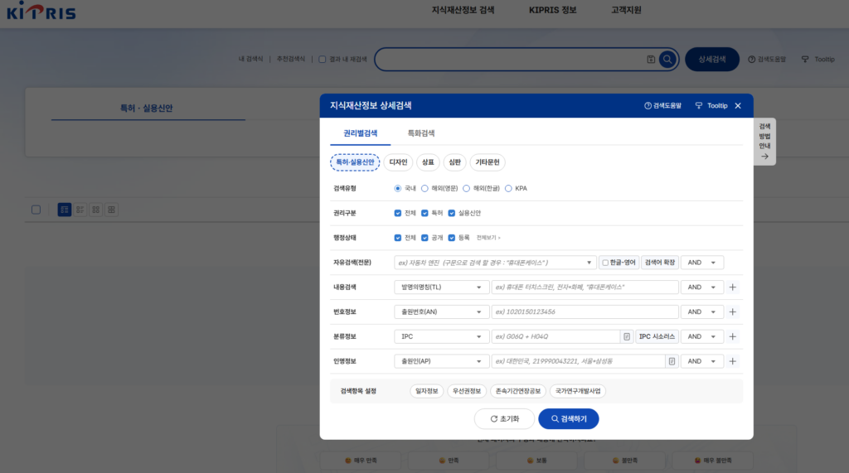Select the 해외(영문) radio button
Image resolution: width=849 pixels, height=473 pixels.
pyautogui.click(x=424, y=188)
